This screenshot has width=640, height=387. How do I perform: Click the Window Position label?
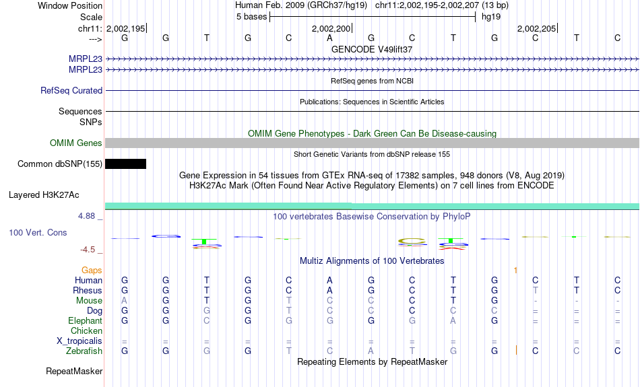(70, 5)
